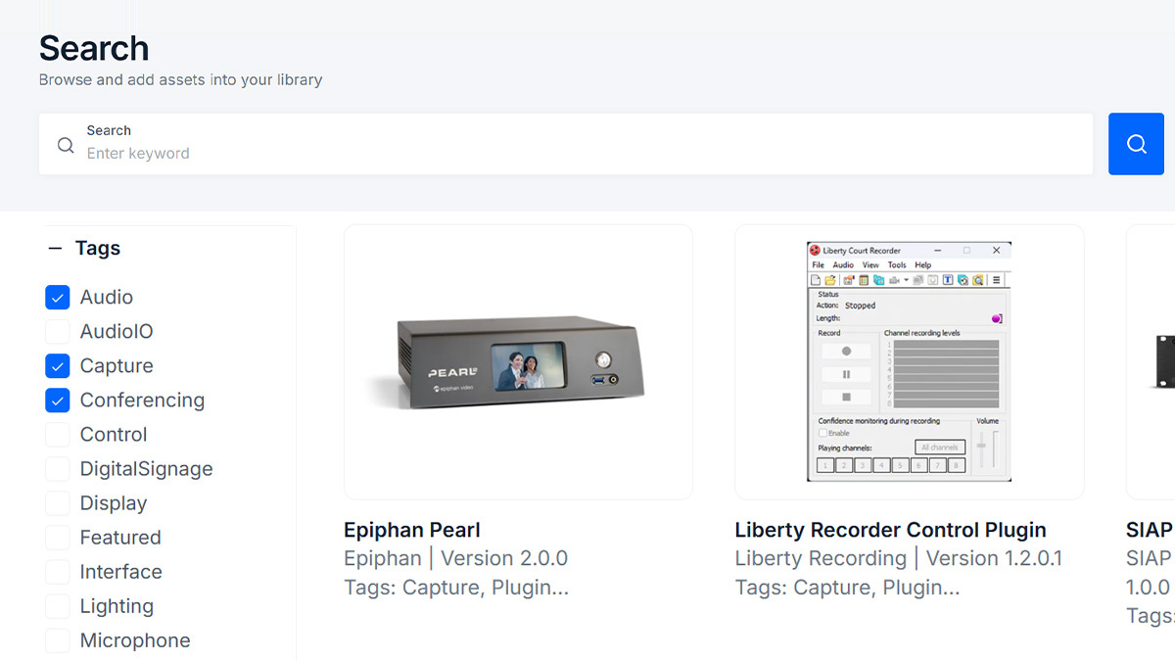Click the magnifier icon inside search field
Viewport: 1175px width, 661px height.
(66, 145)
